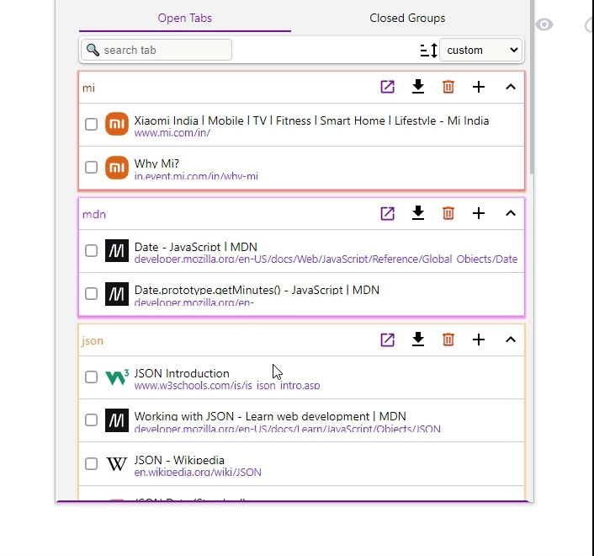Collapse the mdn group
The width and height of the screenshot is (594, 556).
511,213
